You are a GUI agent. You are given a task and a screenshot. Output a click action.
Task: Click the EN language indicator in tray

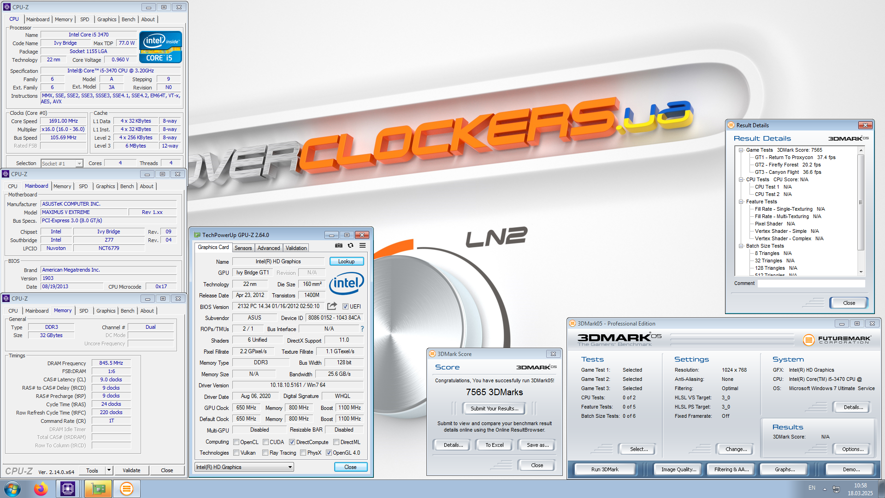[x=812, y=488]
